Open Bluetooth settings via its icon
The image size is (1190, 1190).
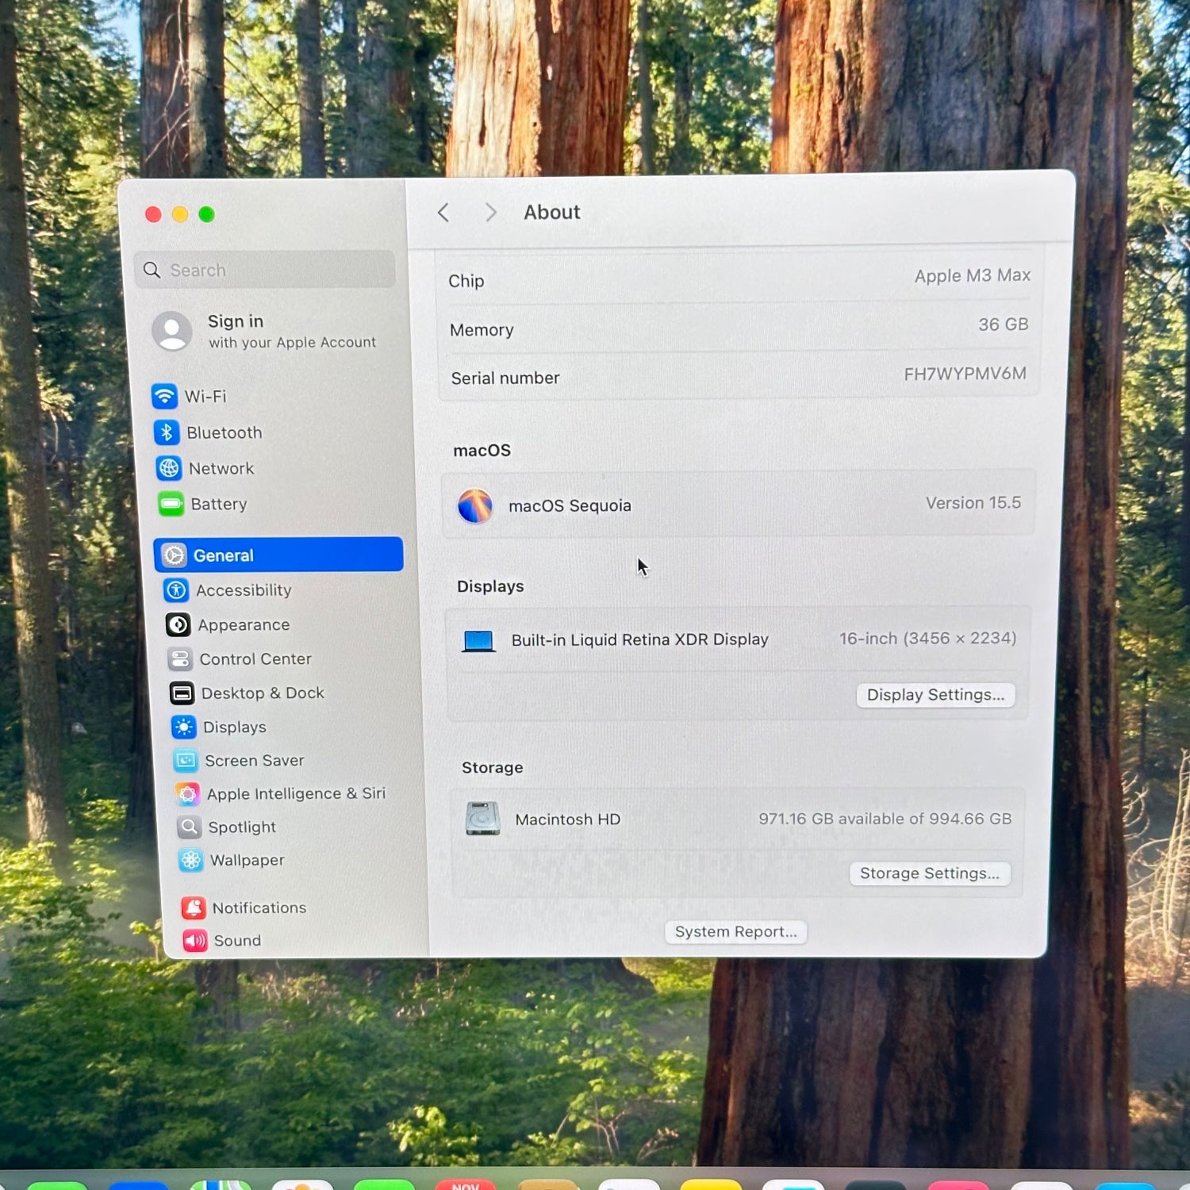[x=167, y=432]
